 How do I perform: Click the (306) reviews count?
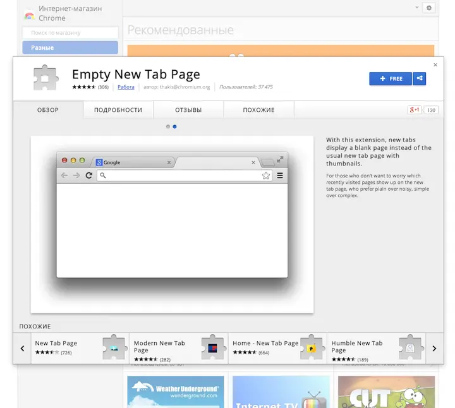point(103,87)
